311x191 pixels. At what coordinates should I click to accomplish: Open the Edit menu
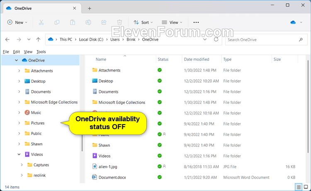(16, 52)
